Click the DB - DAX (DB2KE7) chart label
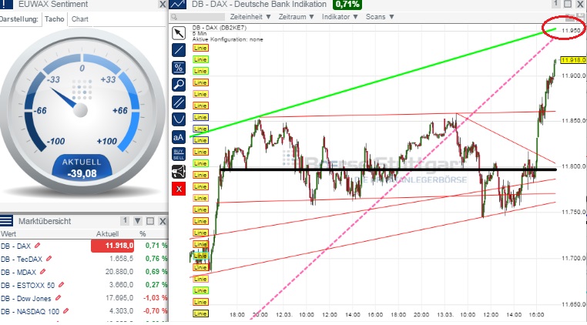Screen dimensions: 587x325 click(x=220, y=28)
